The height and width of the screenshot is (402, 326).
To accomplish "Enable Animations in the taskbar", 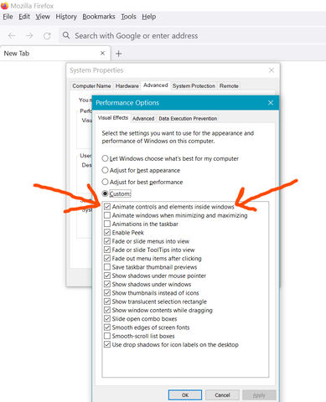I will point(107,224).
